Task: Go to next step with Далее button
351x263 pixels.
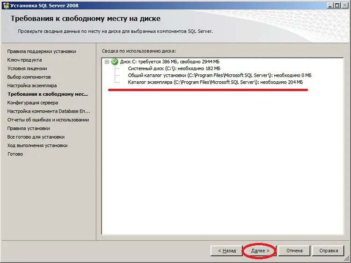Action: (x=260, y=251)
